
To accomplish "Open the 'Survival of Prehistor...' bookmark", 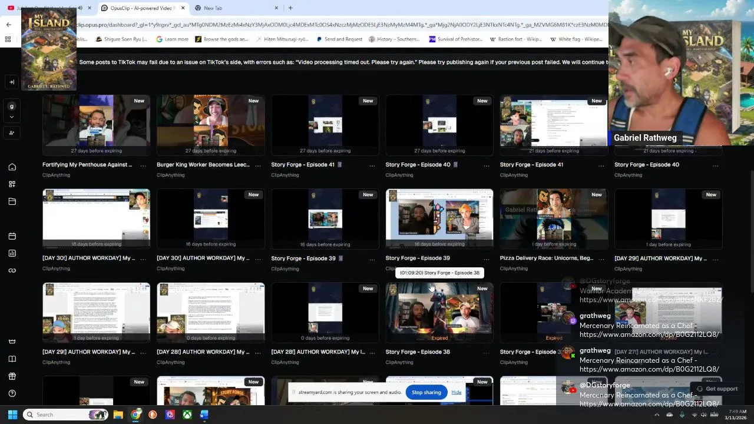I will coord(456,39).
